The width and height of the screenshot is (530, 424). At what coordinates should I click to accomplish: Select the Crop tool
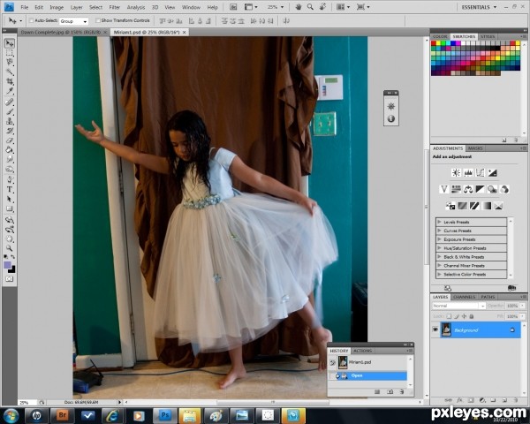point(10,81)
